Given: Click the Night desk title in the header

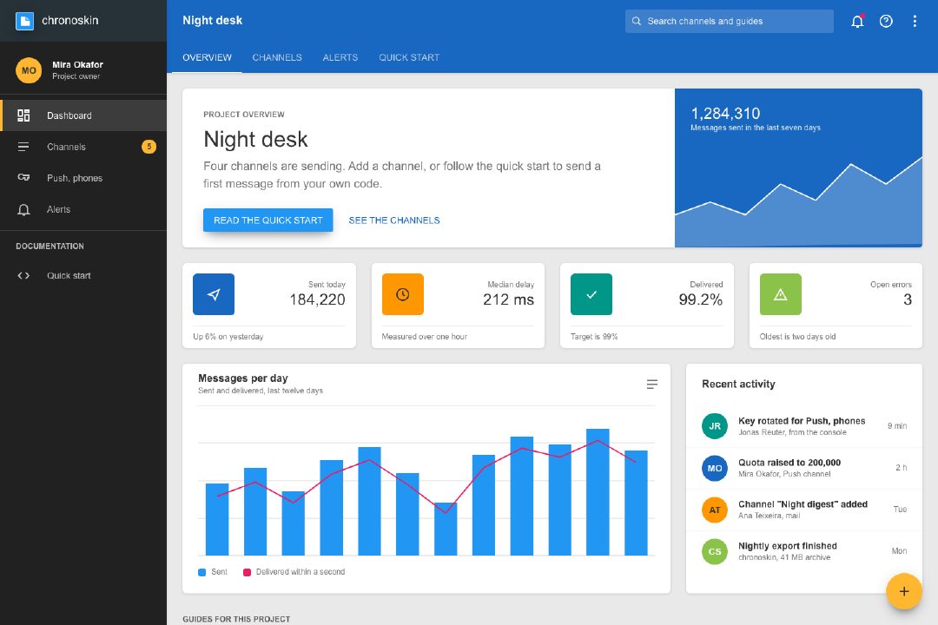Looking at the screenshot, I should click(213, 20).
